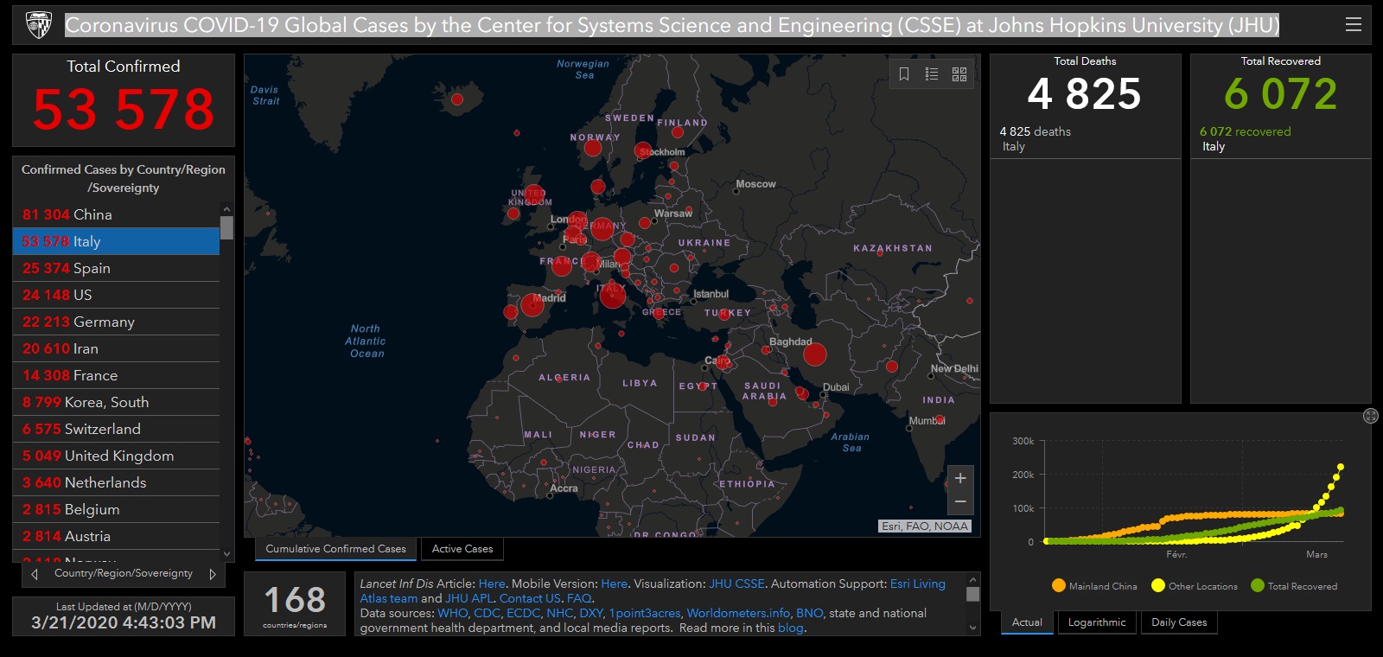Image resolution: width=1383 pixels, height=657 pixels.
Task: Click the Mainland China orange legend dot
Action: tap(1058, 585)
